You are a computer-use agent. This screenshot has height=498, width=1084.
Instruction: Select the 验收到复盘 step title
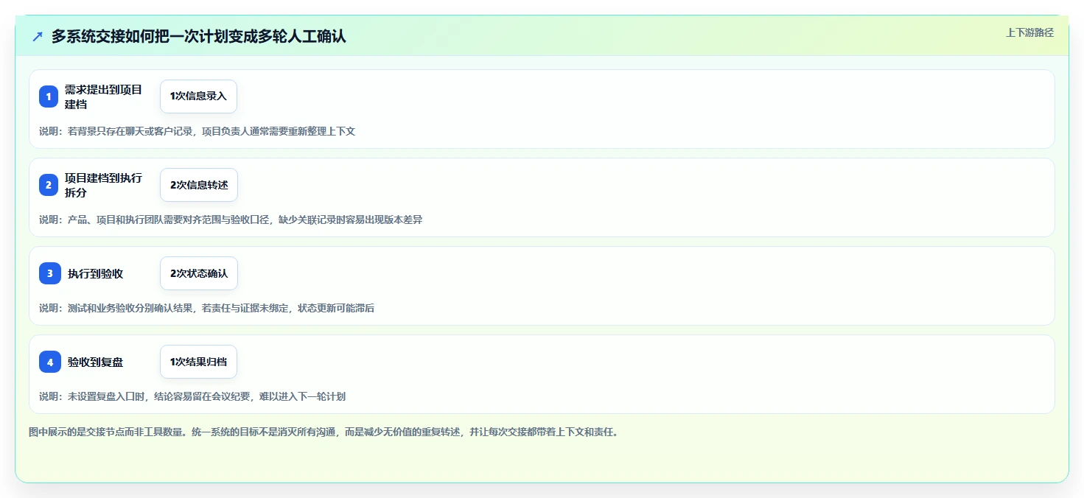95,362
